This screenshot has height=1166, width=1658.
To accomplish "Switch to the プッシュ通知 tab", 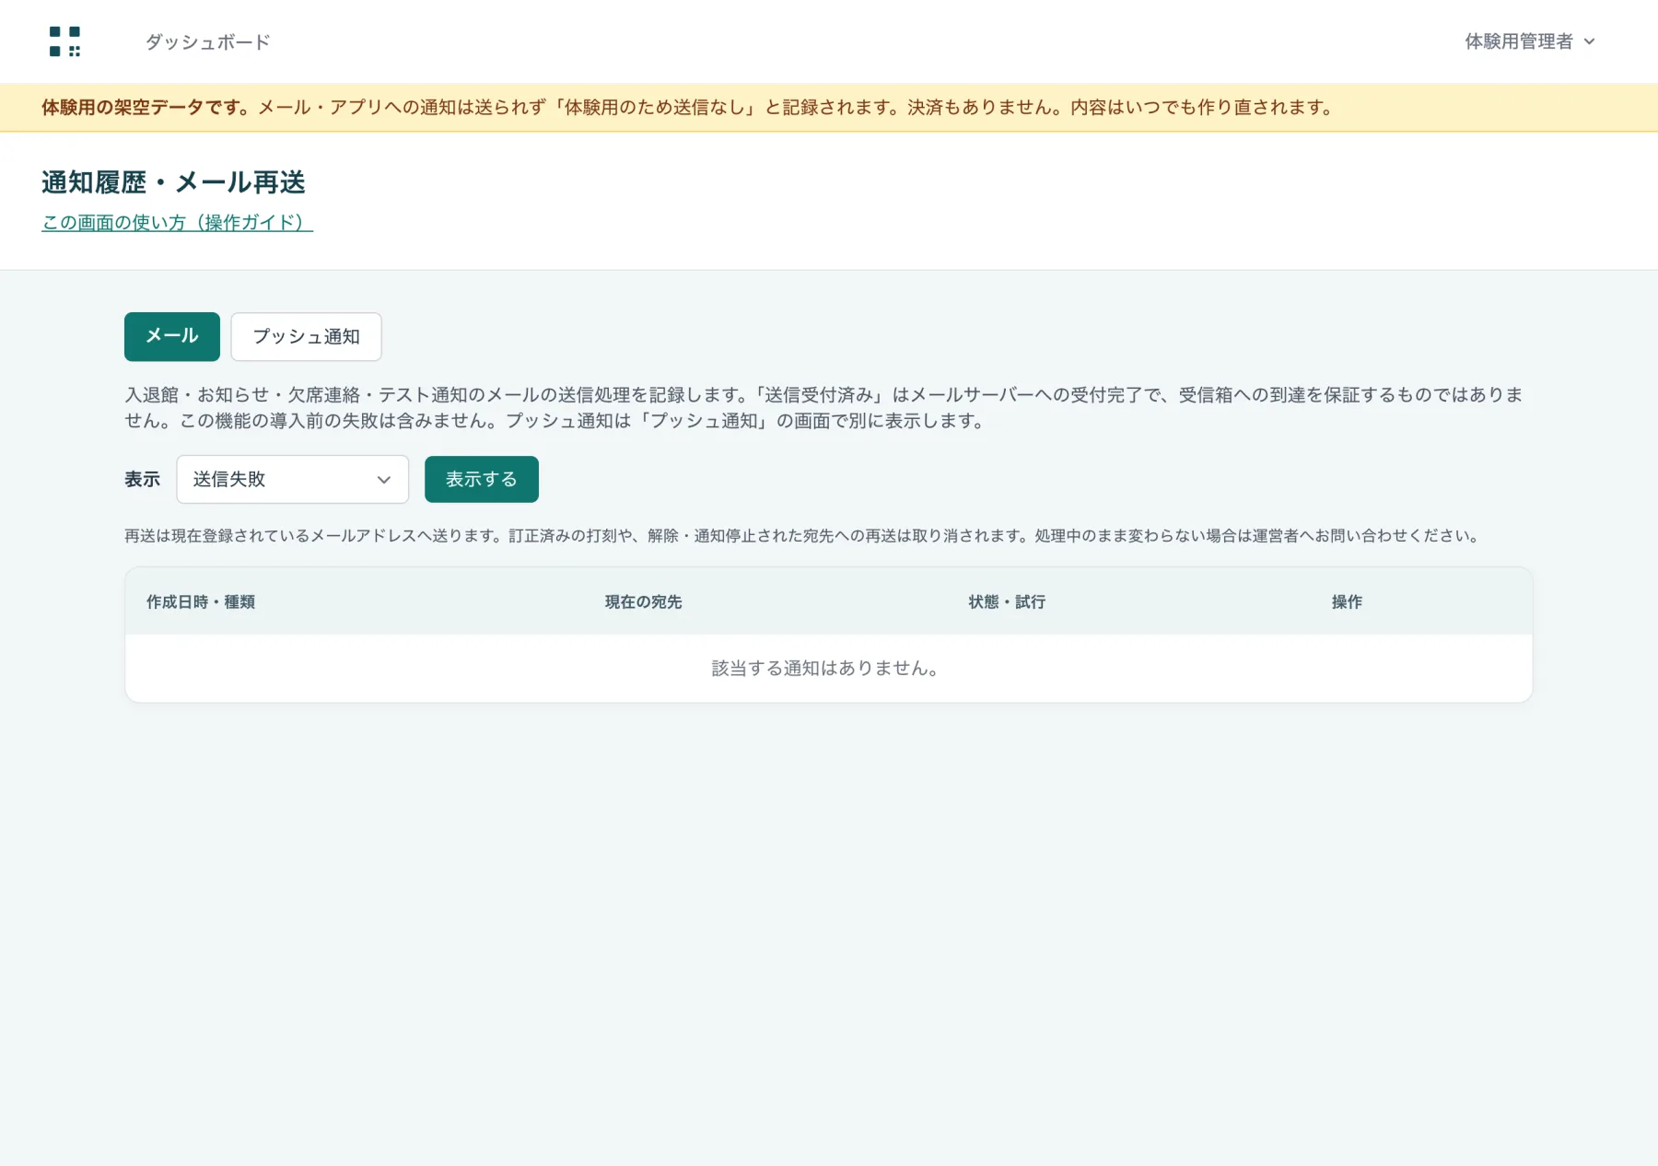I will (x=306, y=336).
